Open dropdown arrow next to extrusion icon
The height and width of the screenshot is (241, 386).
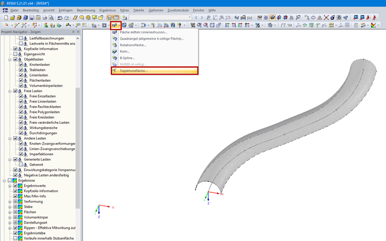point(119,25)
